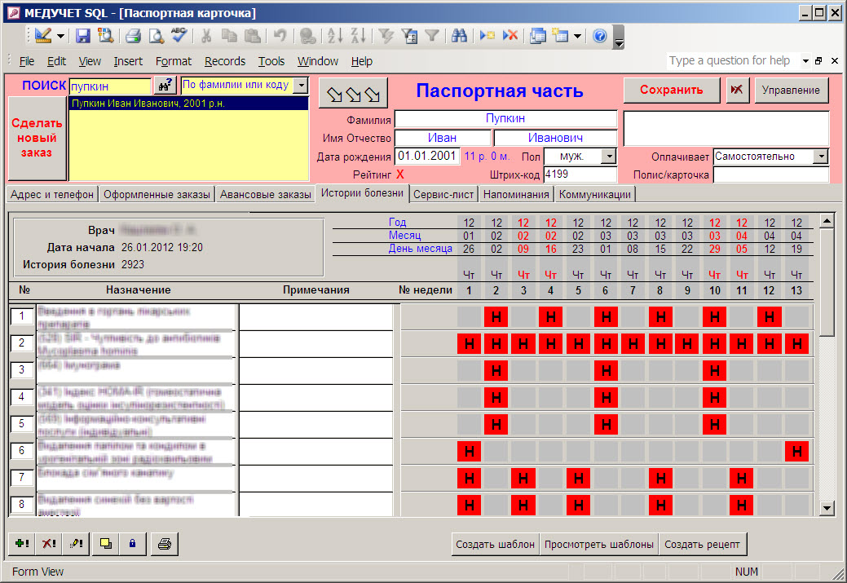Click the blue padlock lock icon
Image resolution: width=847 pixels, height=583 pixels.
(132, 544)
